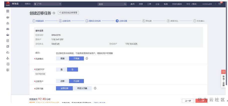Open the triangle sail sidebar icon
Screen dimensions: 228x106
point(8,58)
